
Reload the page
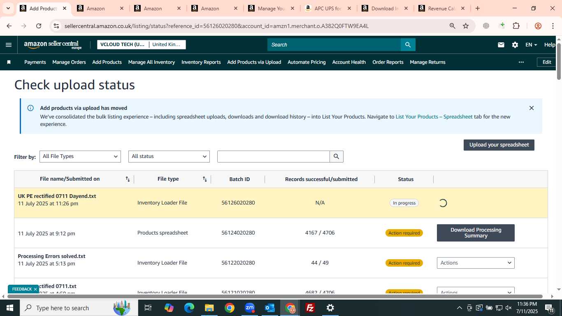39,26
